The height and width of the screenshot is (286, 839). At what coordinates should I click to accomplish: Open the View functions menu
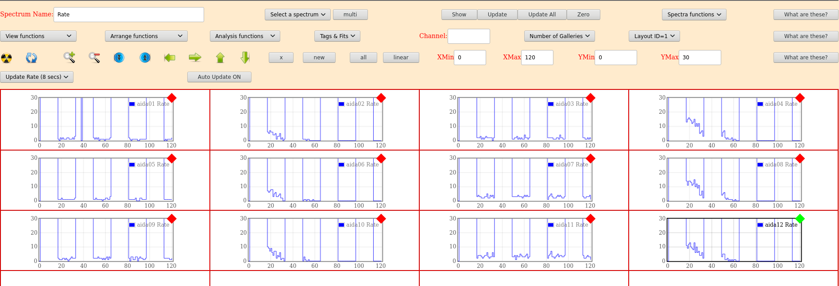pyautogui.click(x=38, y=36)
